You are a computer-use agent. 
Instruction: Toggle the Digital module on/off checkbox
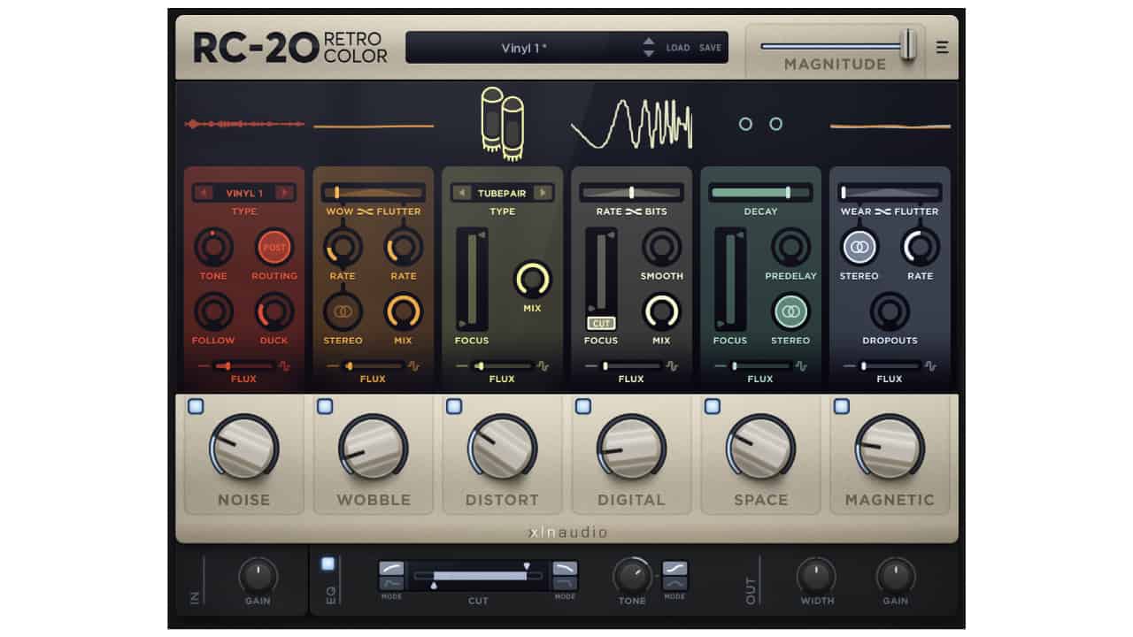pos(583,406)
